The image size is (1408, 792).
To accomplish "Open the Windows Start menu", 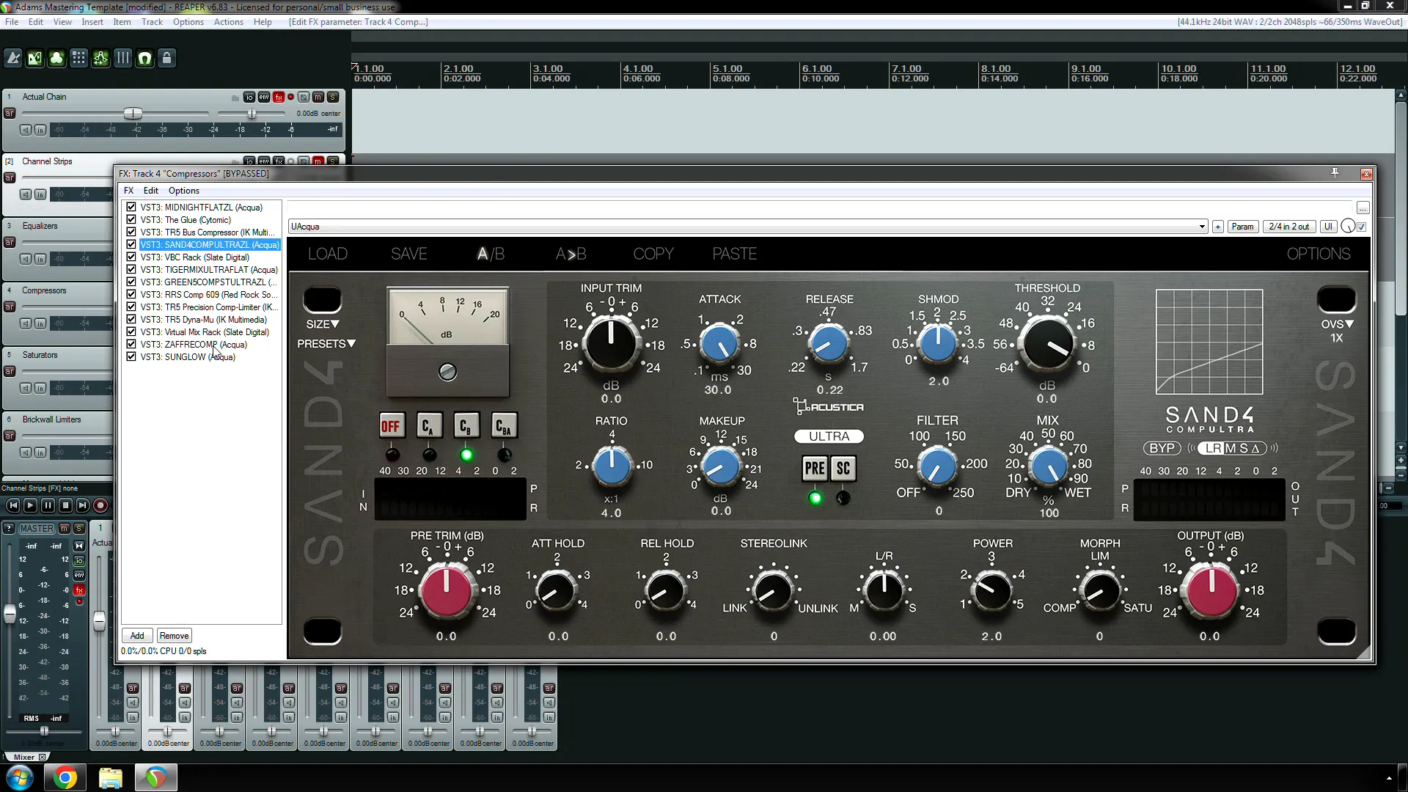I will coord(20,777).
